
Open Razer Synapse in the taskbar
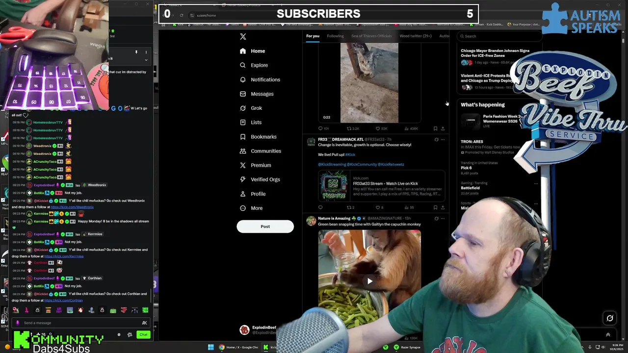[x=407, y=347]
